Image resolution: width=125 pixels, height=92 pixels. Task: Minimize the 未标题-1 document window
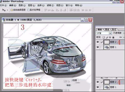(82, 20)
